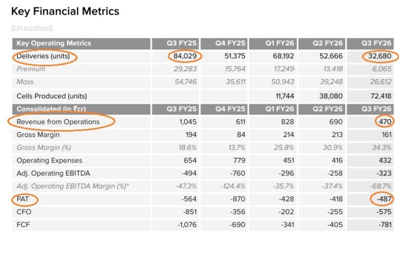
Task: Click the circled 84,029 deliveries value
Action: [x=184, y=56]
